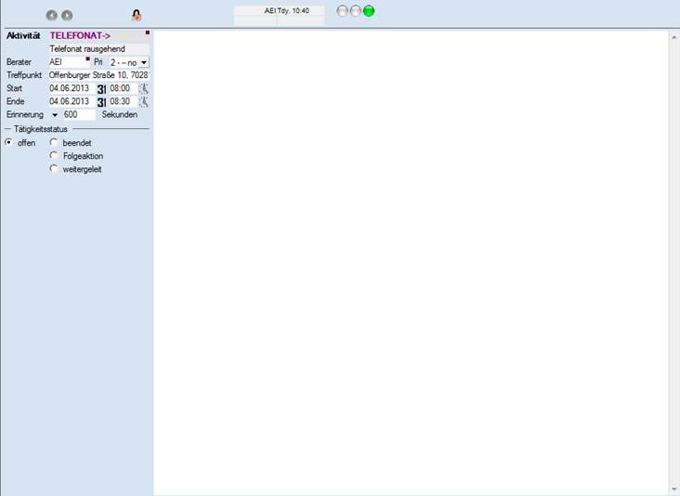Click the green status light indicator

coord(369,11)
